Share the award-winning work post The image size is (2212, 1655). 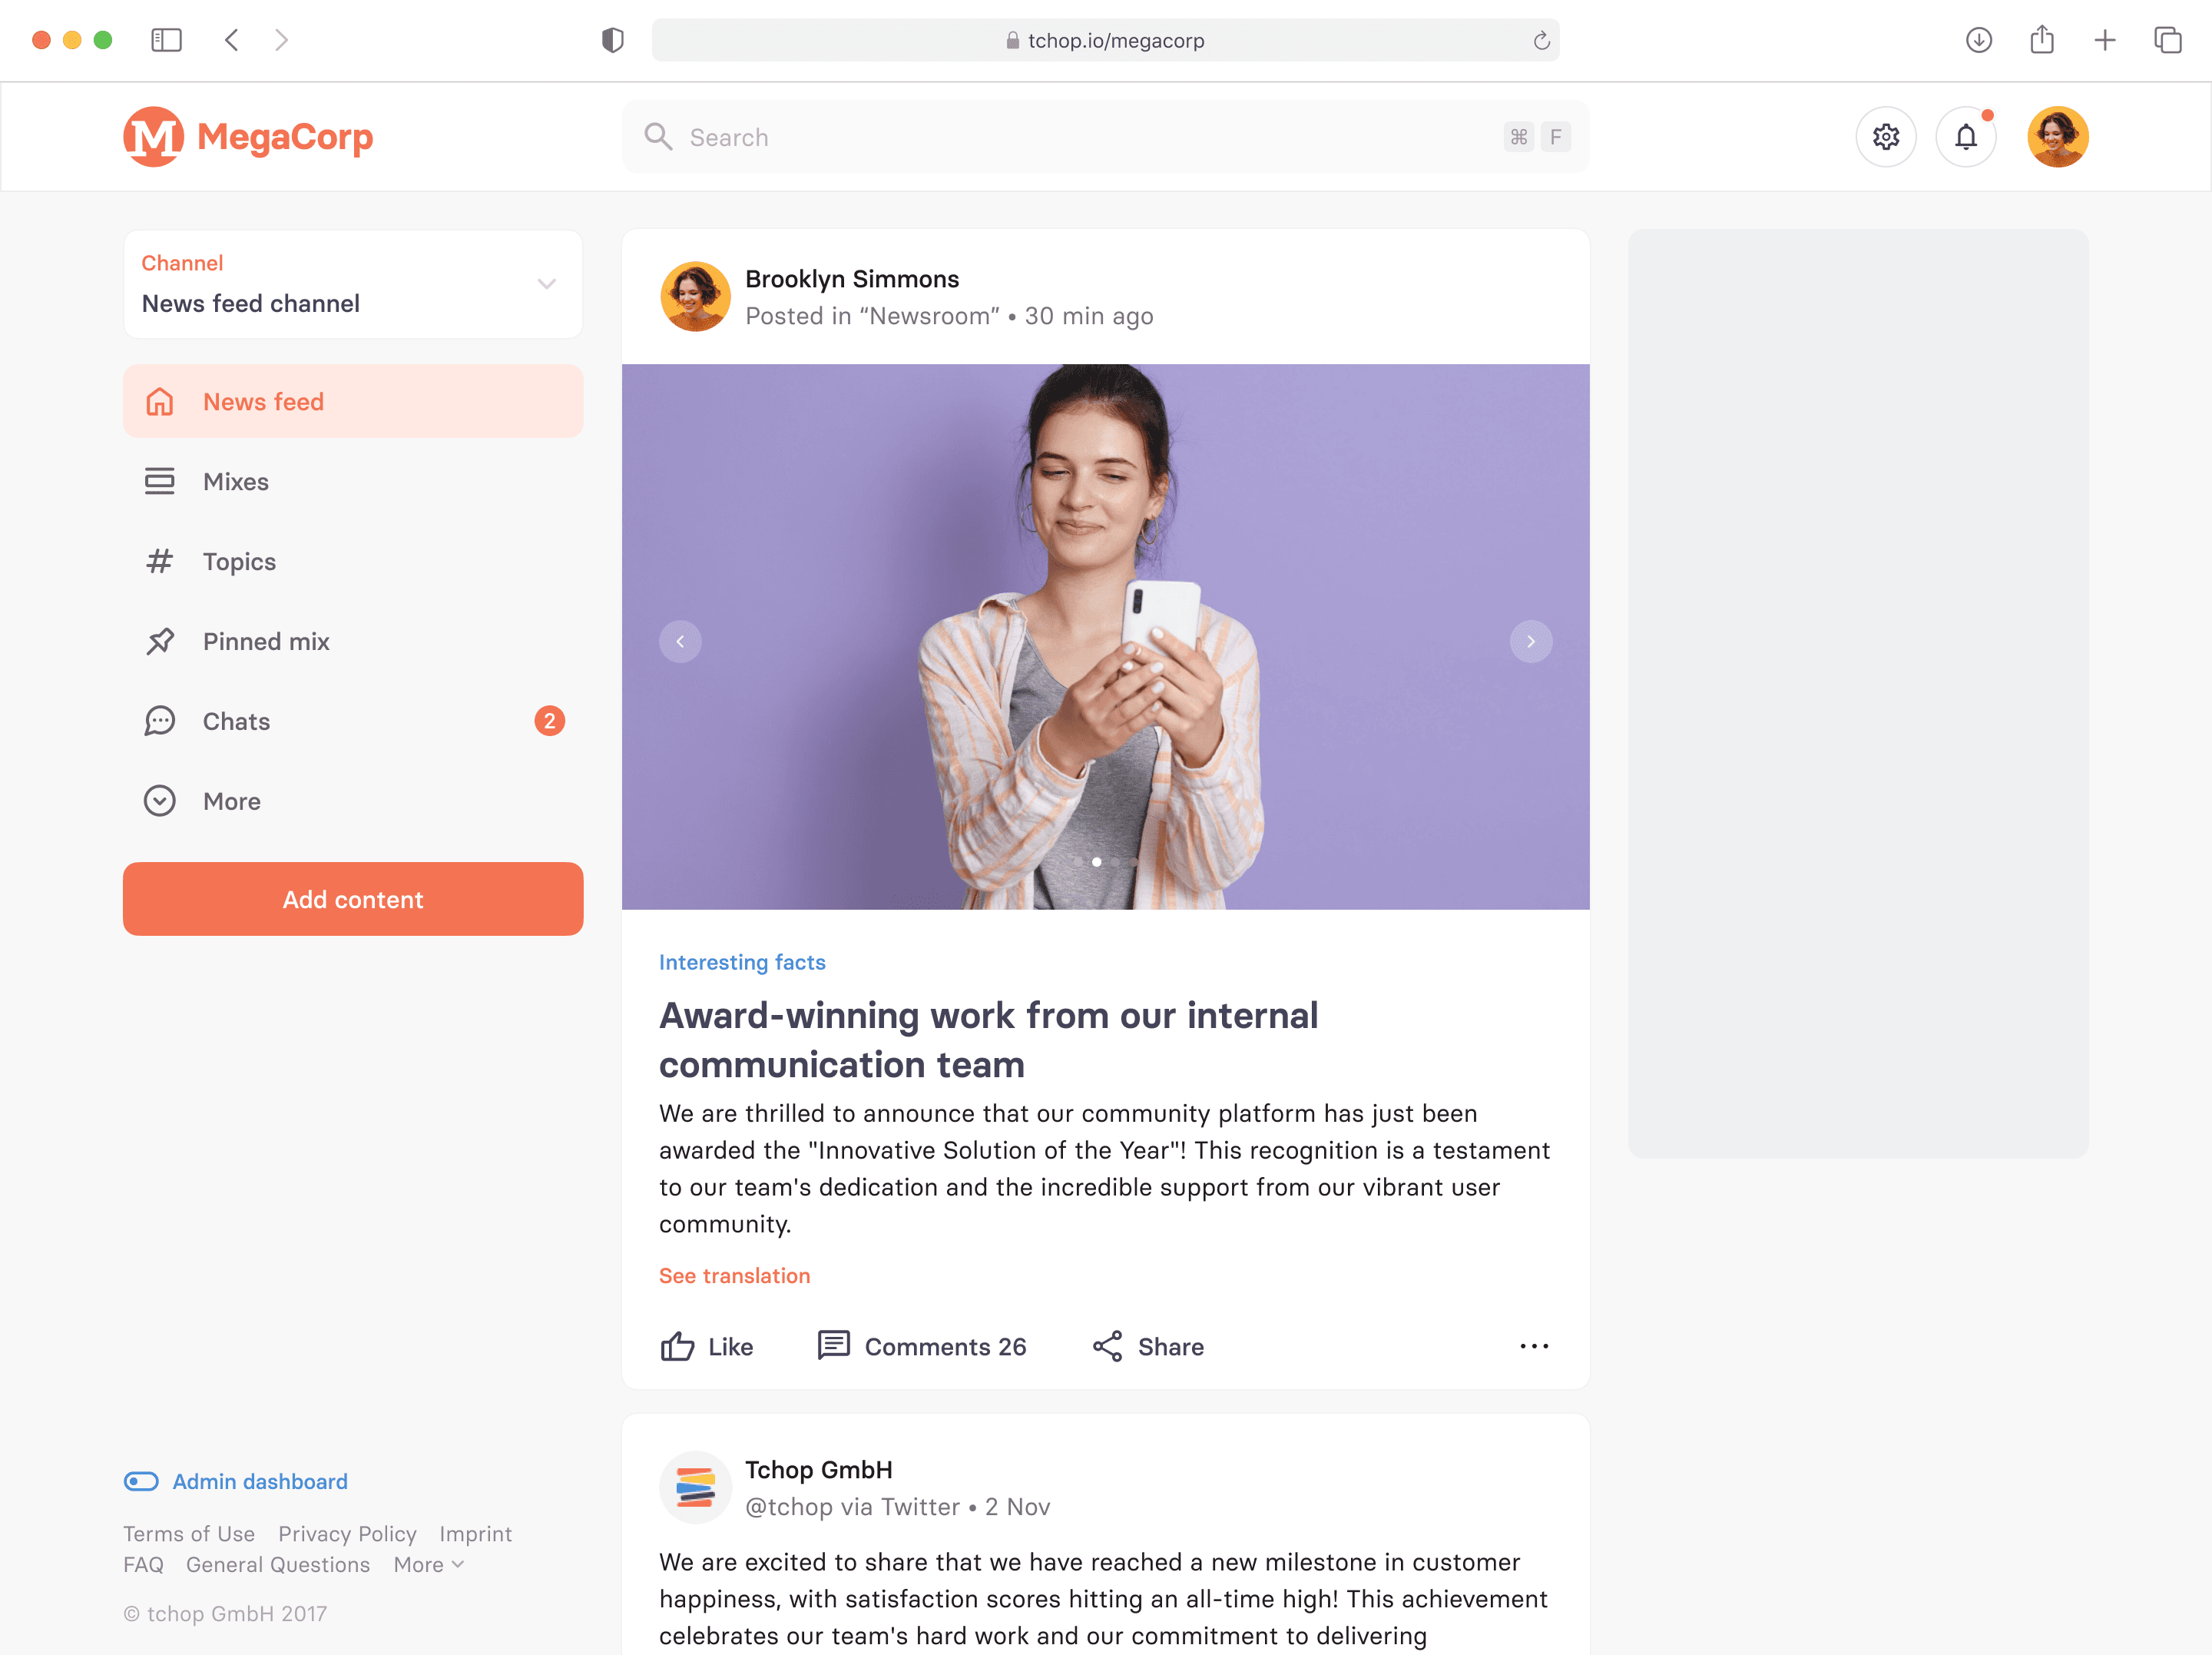(1147, 1346)
